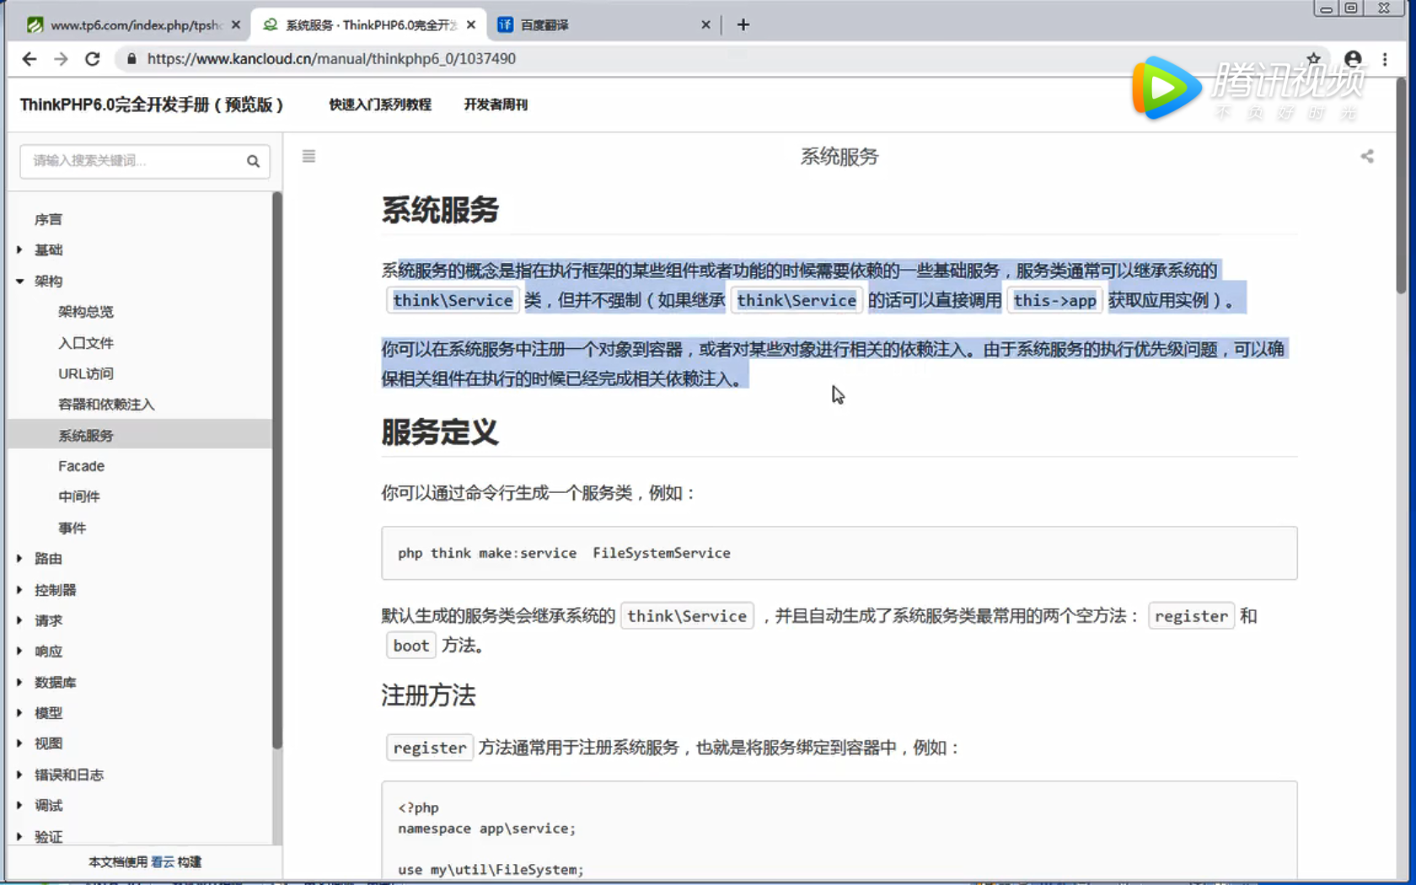Screen dimensions: 1416x885
Task: Click namespace app\service; code line
Action: tap(486, 829)
